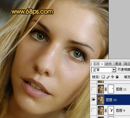Click the 图层 10 image thumbnail

click(101, 100)
